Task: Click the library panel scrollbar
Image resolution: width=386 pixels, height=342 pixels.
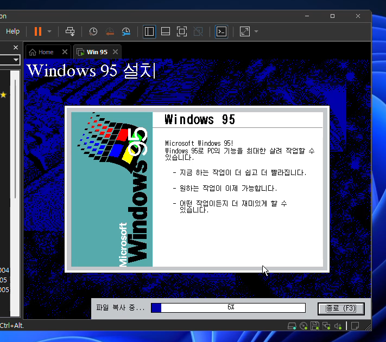Action: coord(15,139)
